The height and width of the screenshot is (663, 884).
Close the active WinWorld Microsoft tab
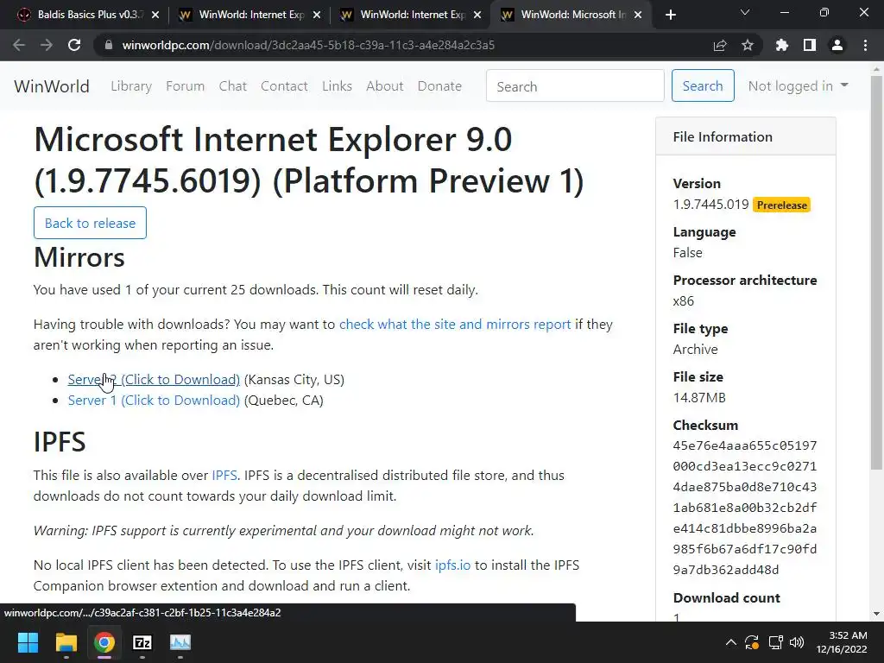click(638, 15)
